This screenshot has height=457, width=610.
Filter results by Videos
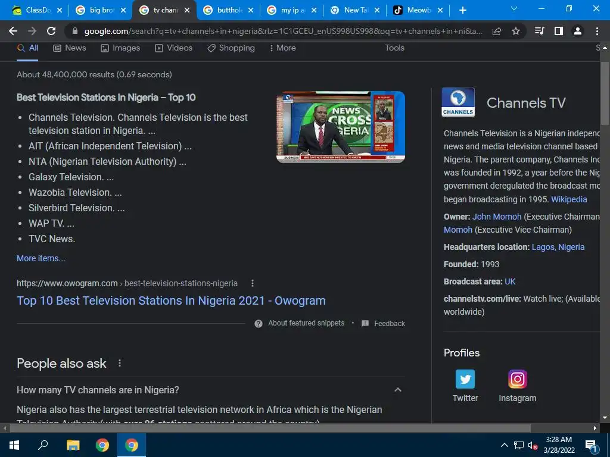click(174, 48)
